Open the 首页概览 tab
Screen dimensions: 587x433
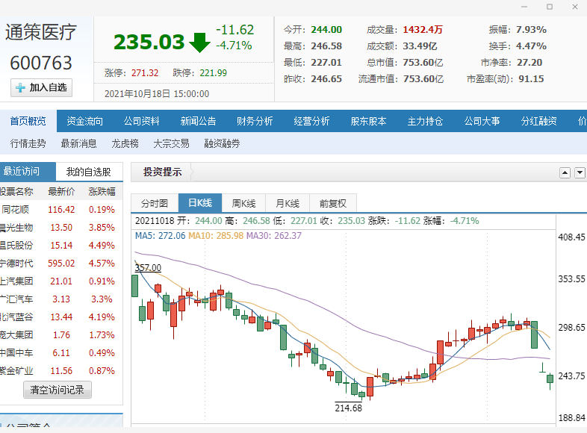(28, 121)
